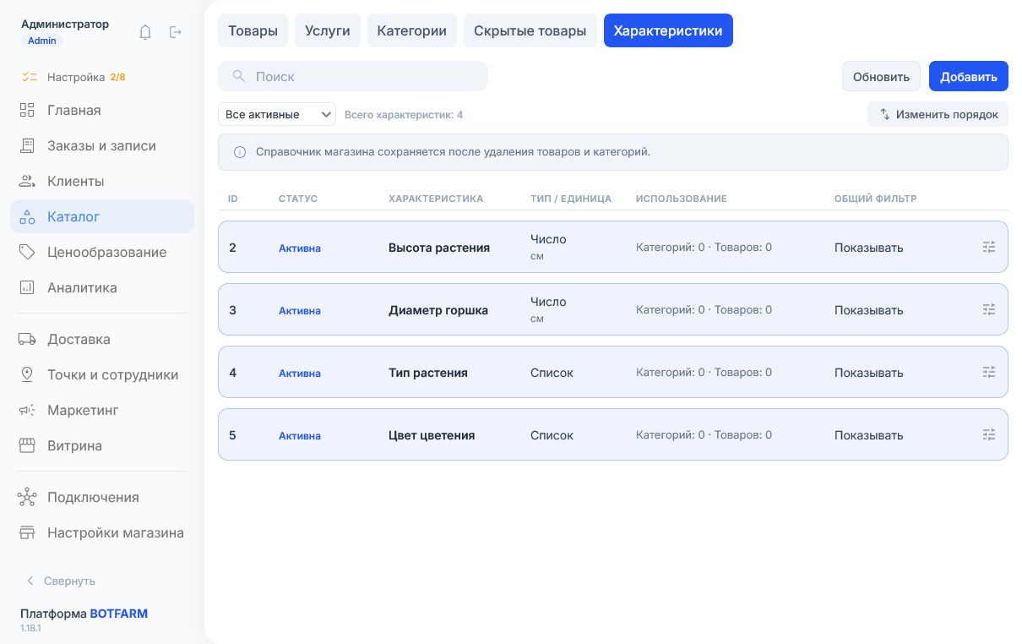Switch to the Услуги tab
Viewport: 1022px width, 644px height.
(x=328, y=30)
